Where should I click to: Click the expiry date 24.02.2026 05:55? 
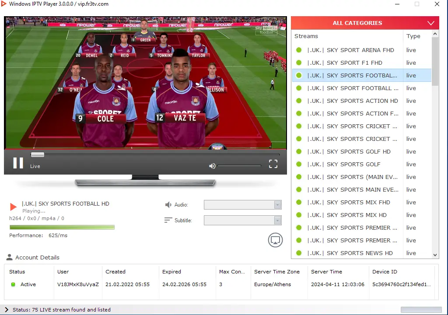[x=184, y=284]
